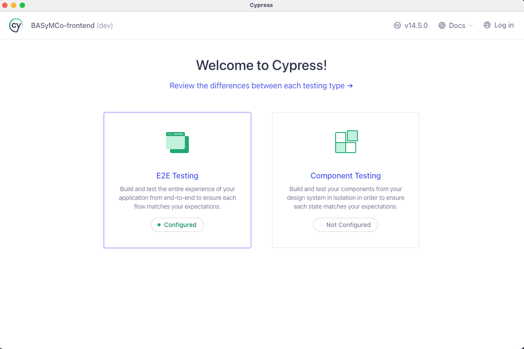
Task: Select the Component Testing heading
Action: pyautogui.click(x=346, y=176)
